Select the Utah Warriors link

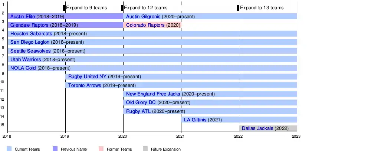[x=26, y=59]
